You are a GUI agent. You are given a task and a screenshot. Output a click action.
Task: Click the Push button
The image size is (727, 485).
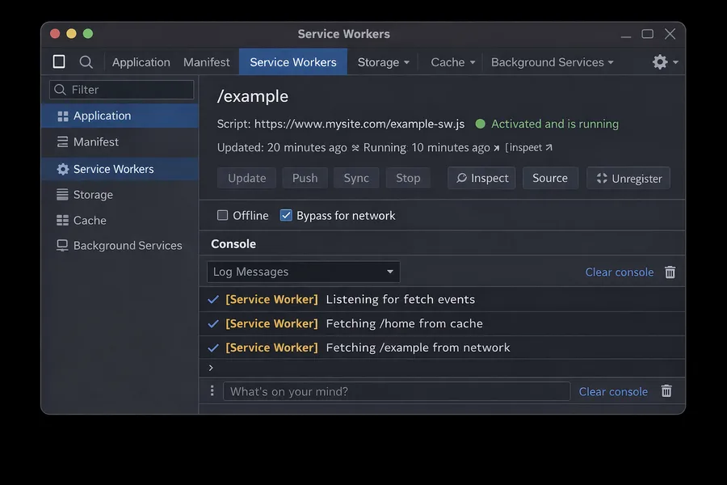305,178
